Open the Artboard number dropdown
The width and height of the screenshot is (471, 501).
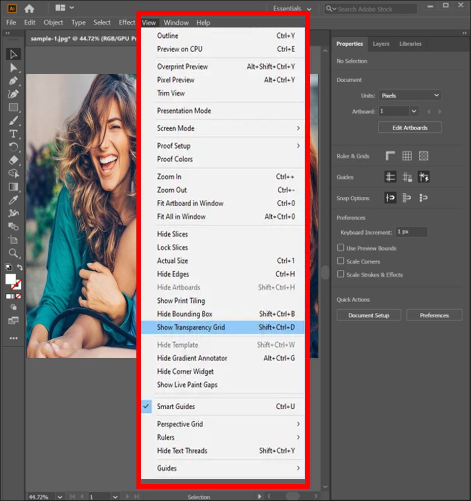[414, 111]
